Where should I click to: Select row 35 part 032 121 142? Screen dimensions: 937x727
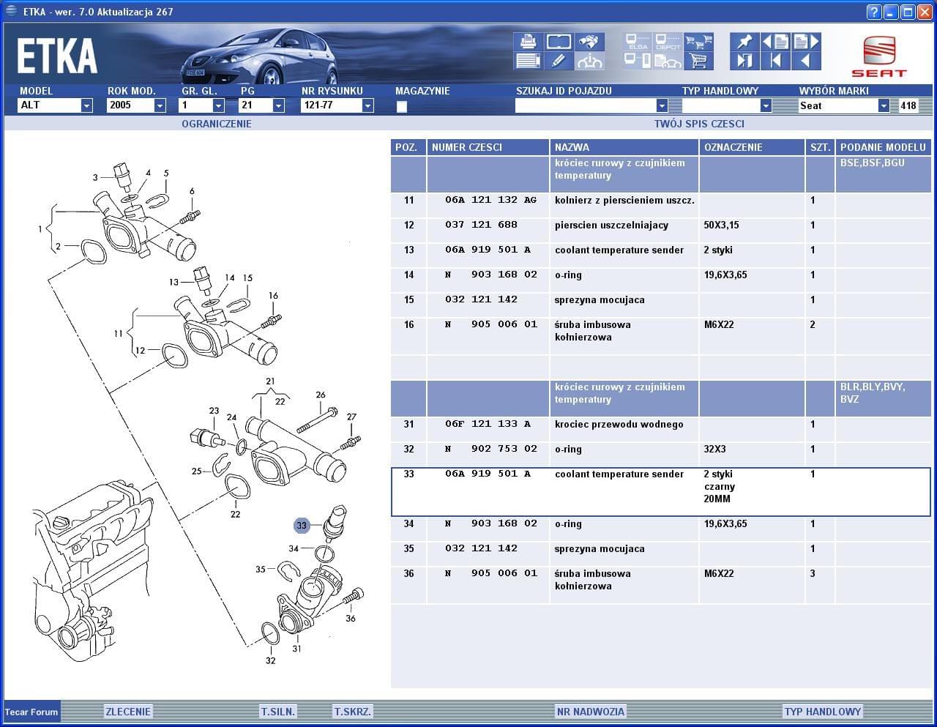click(661, 554)
